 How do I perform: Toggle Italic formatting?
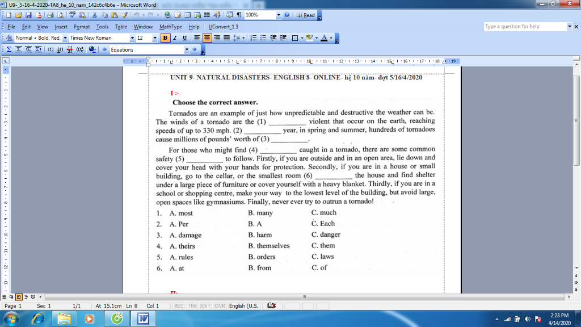click(175, 38)
